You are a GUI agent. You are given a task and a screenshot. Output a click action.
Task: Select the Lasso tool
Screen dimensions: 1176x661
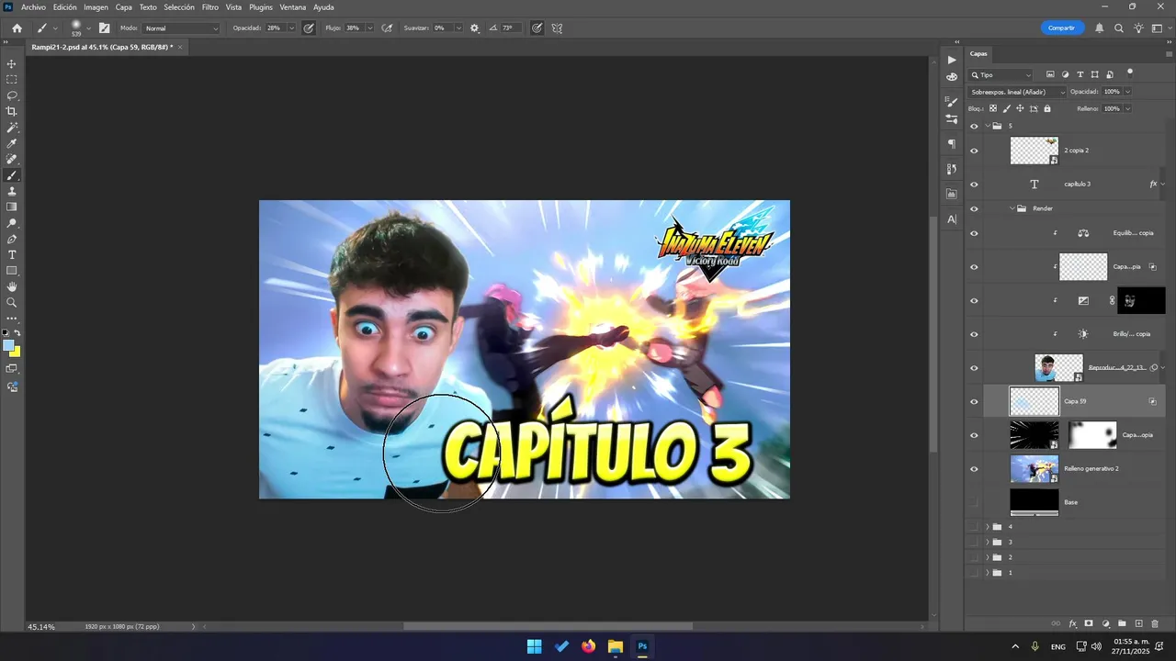[12, 95]
